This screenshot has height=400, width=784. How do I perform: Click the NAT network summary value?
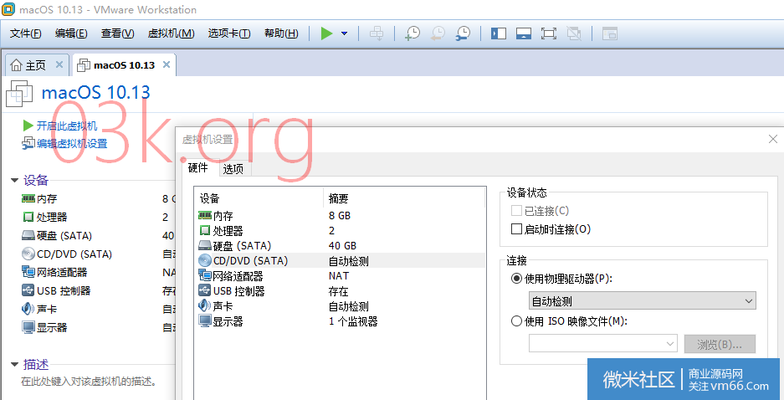(x=339, y=276)
